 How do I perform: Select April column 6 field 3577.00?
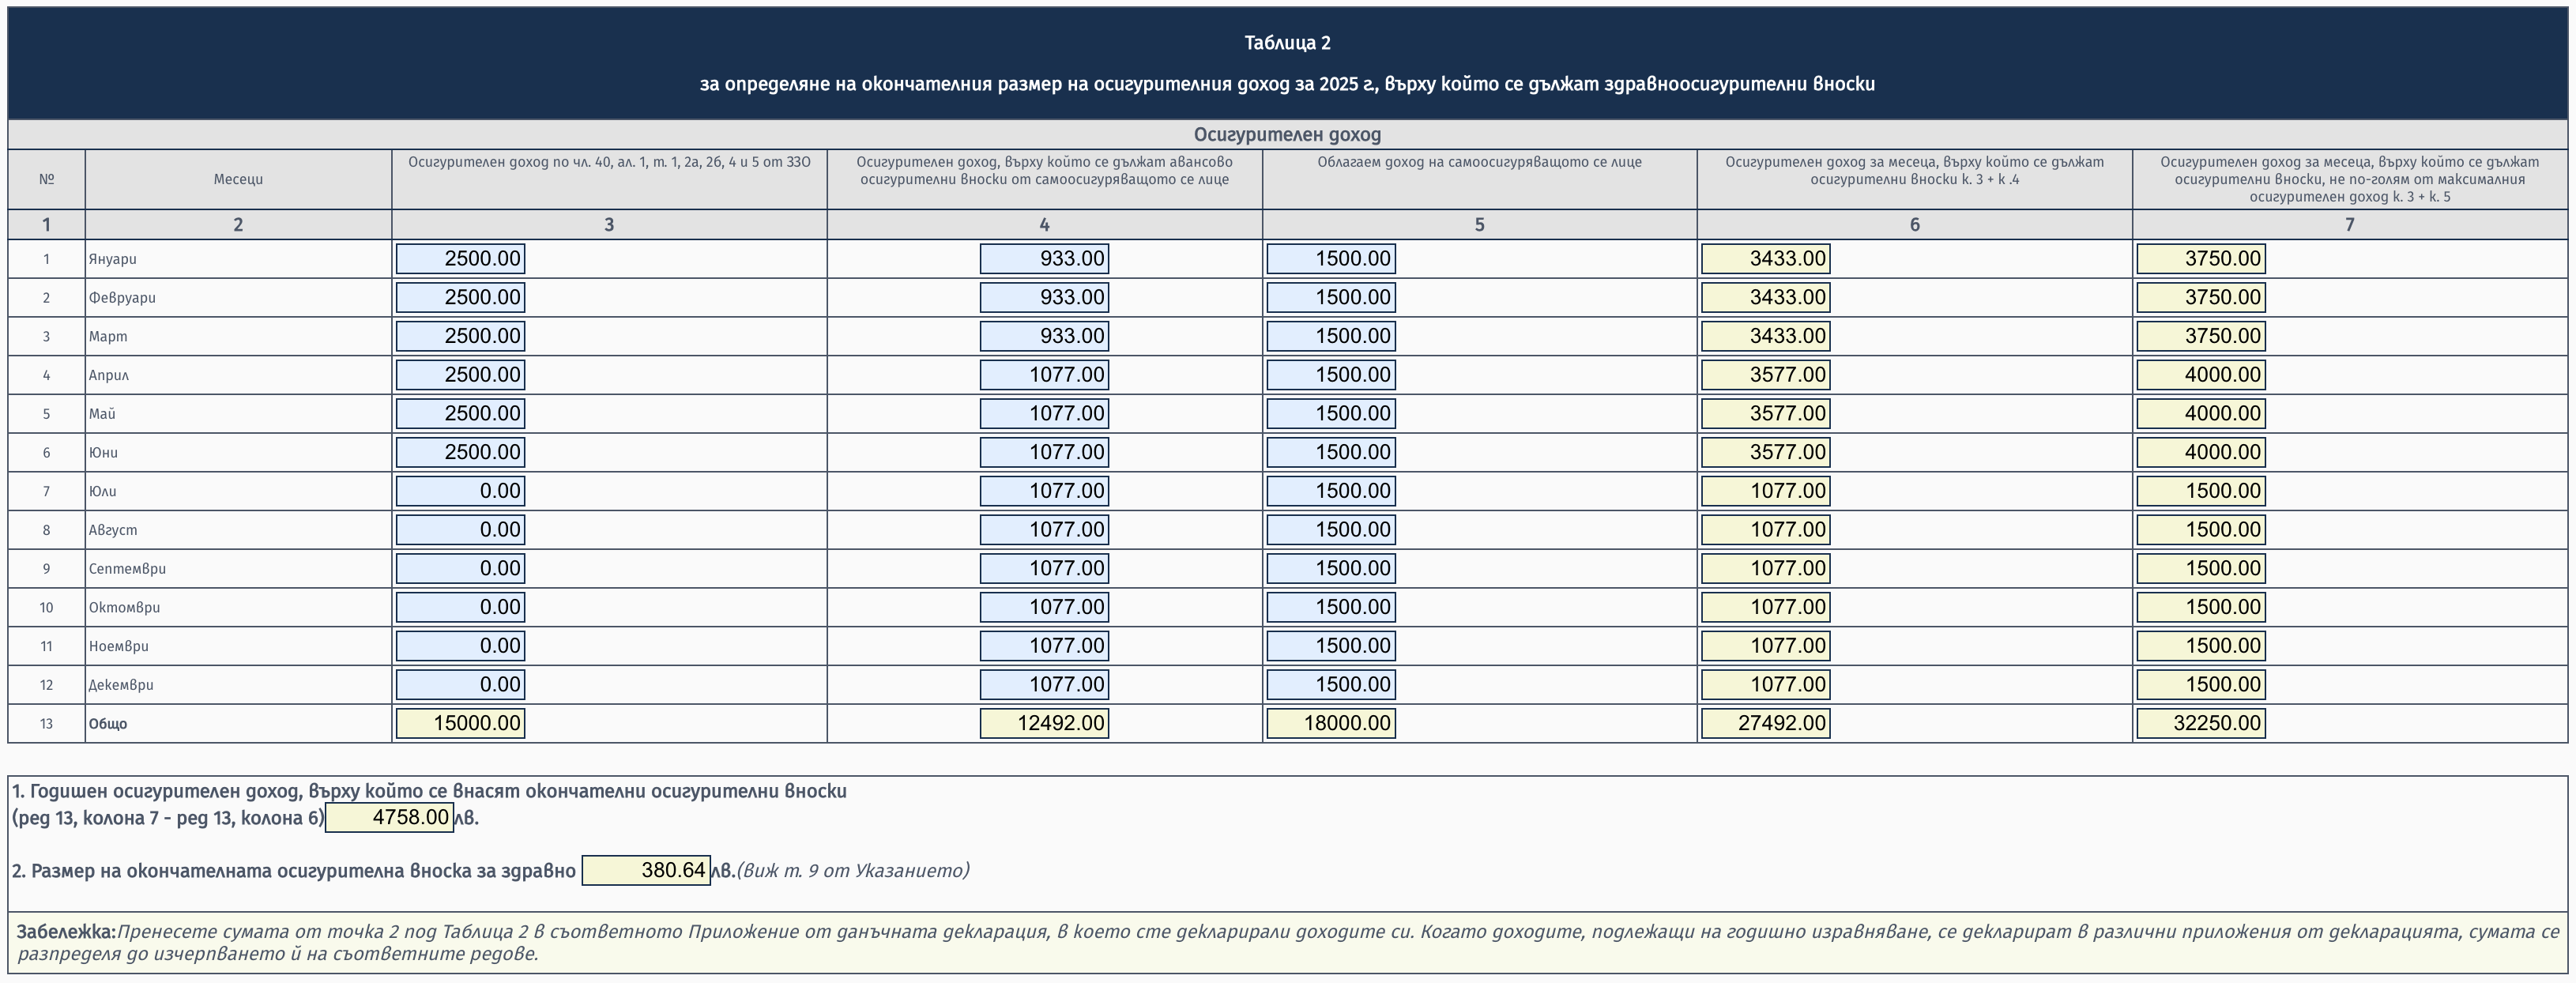1765,375
